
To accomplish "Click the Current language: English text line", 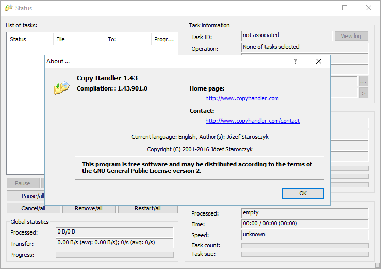I will coord(200,137).
